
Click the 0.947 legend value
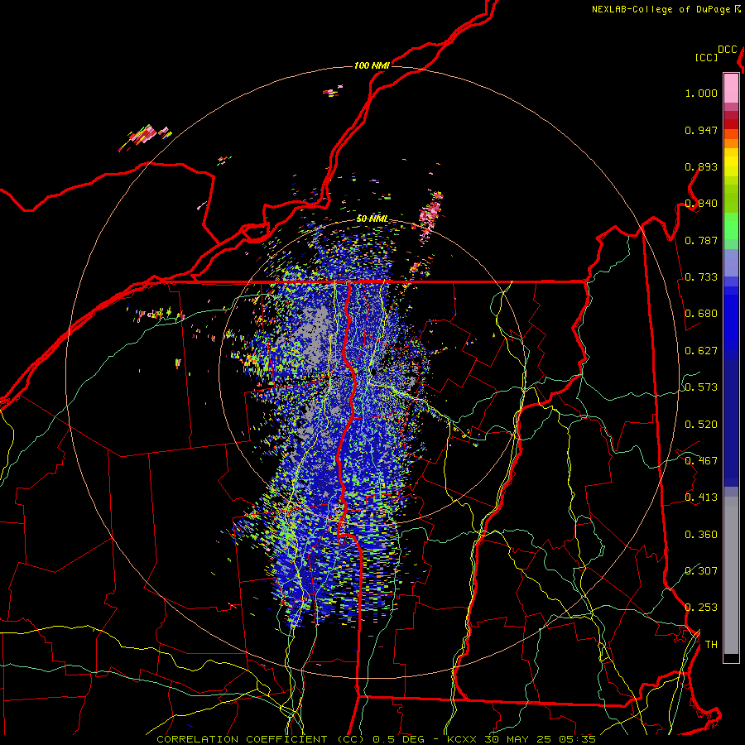coord(701,130)
